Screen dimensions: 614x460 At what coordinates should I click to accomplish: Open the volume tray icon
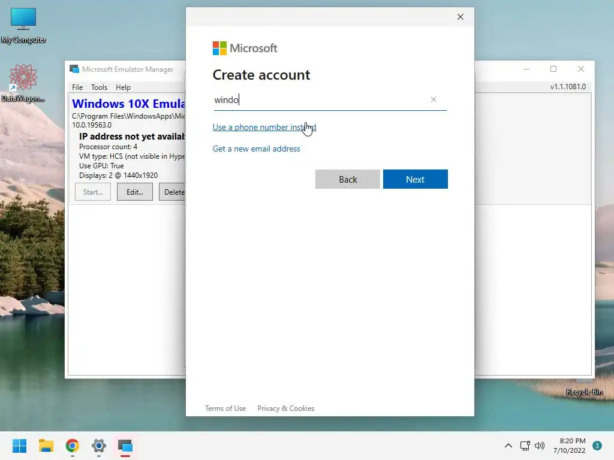click(x=540, y=446)
